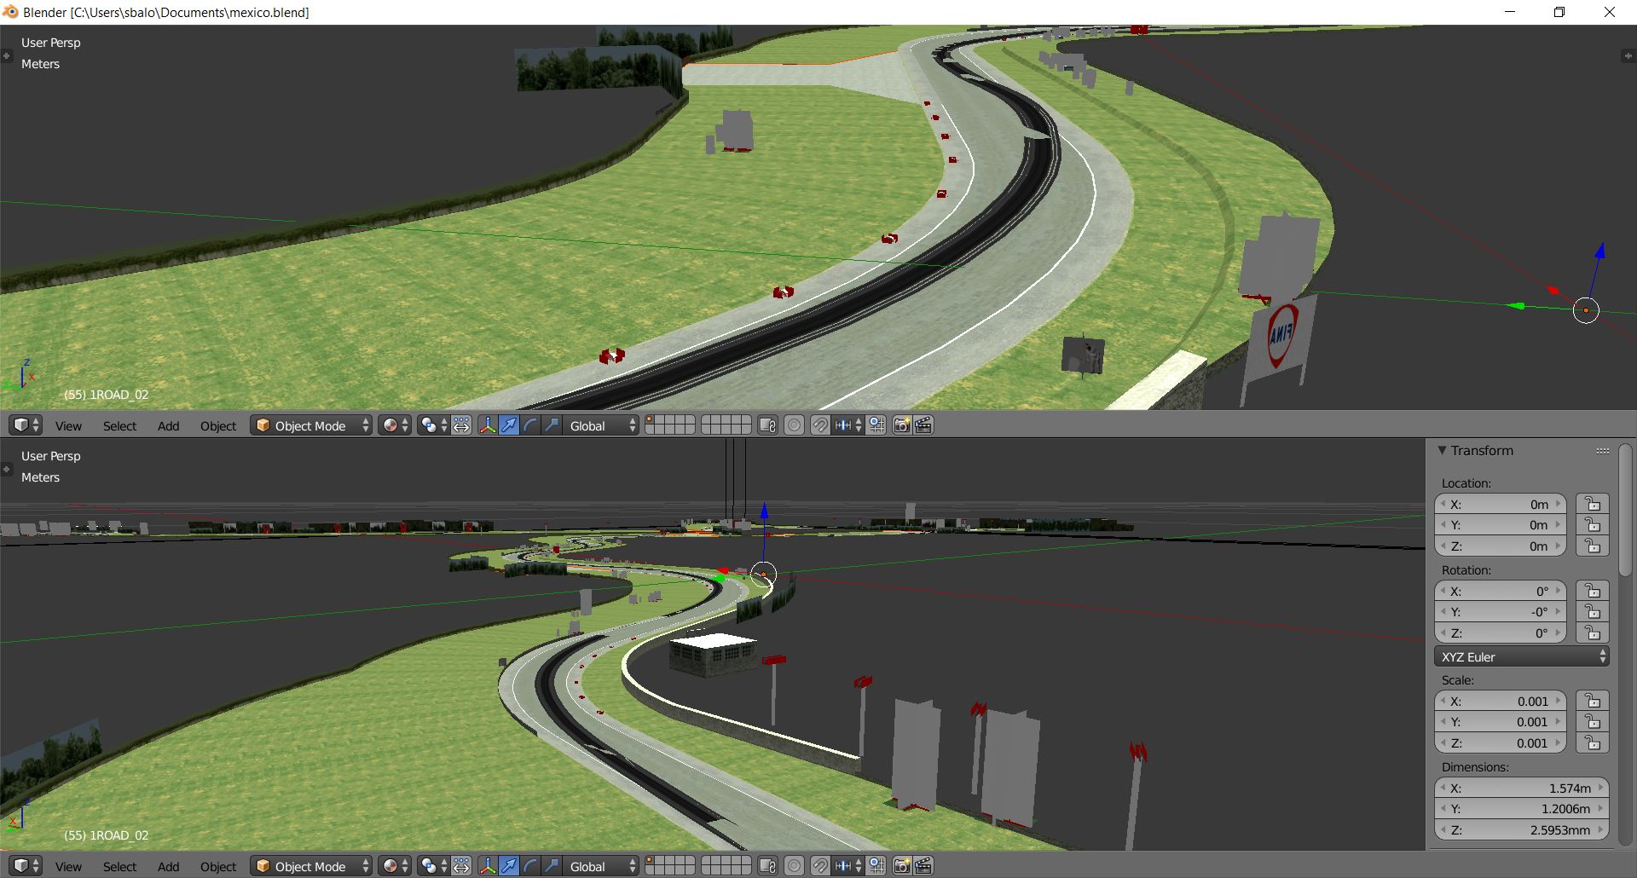1637x878 pixels.
Task: Open Global orientation dropdown in upper header
Action: [x=601, y=425]
